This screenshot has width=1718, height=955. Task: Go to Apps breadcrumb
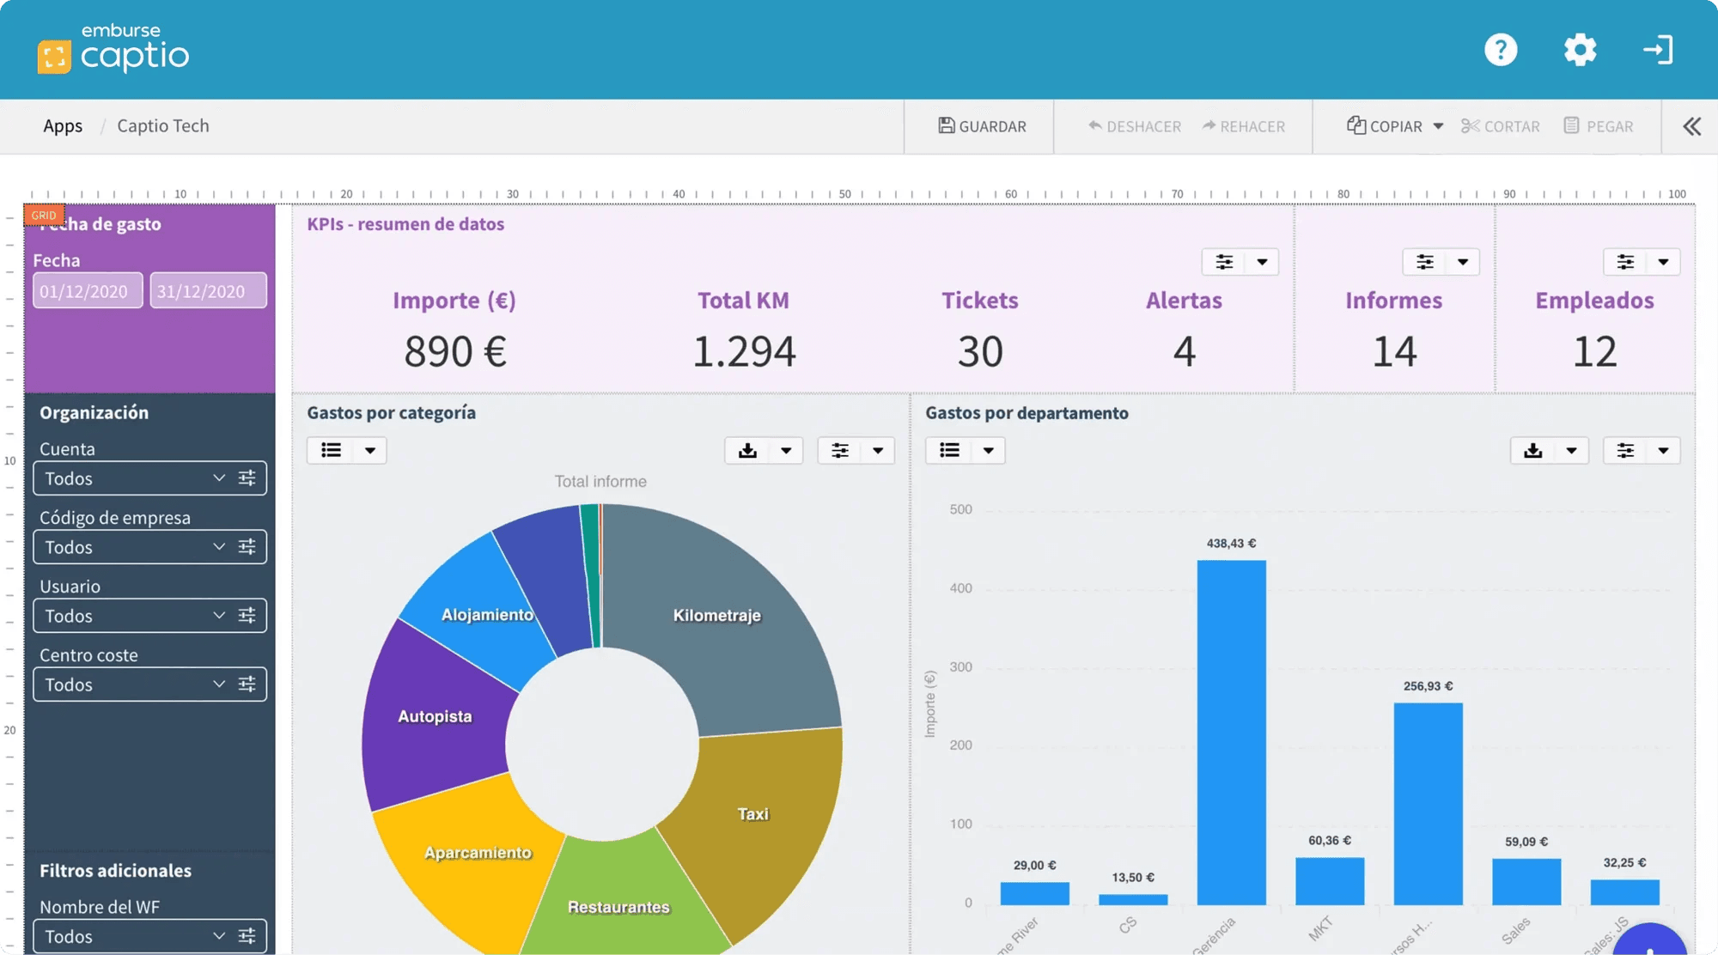pyautogui.click(x=63, y=126)
